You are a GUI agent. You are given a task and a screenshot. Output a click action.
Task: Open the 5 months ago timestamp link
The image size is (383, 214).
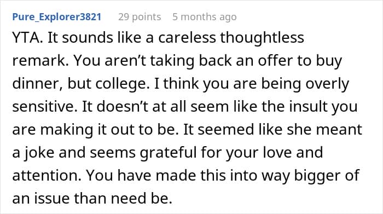coord(205,17)
